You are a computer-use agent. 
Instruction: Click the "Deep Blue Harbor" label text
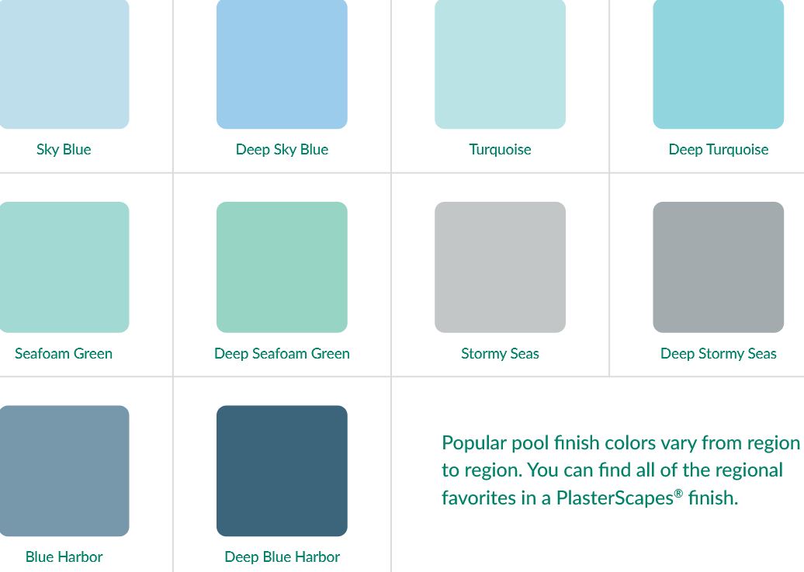tap(282, 557)
